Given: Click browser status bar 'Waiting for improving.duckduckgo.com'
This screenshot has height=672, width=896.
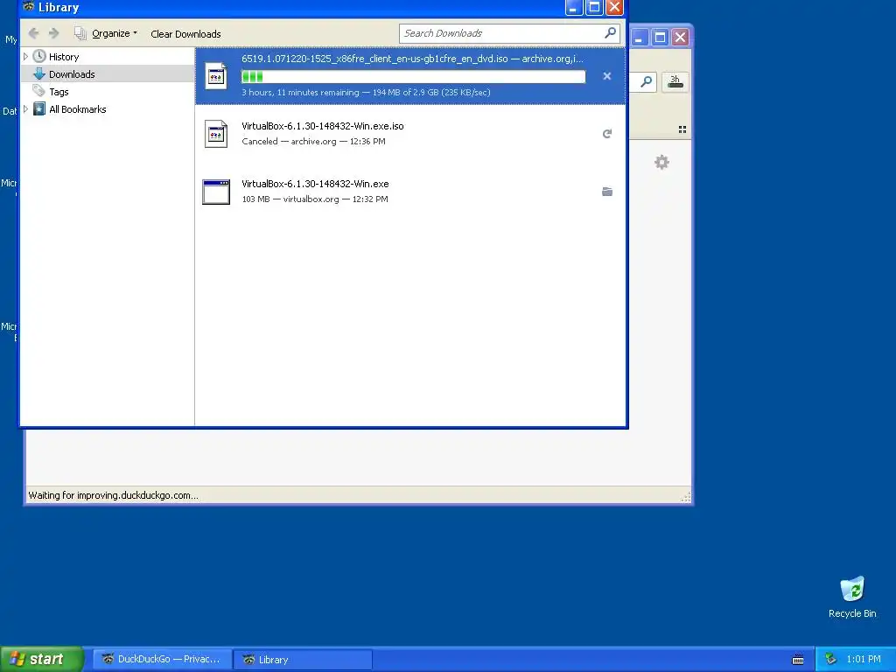Looking at the screenshot, I should pyautogui.click(x=113, y=495).
